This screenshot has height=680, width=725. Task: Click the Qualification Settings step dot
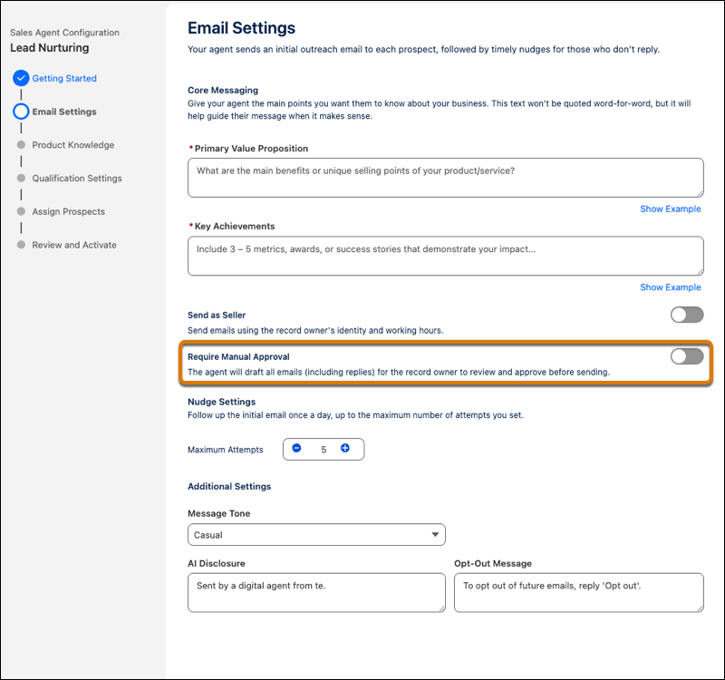click(x=21, y=178)
